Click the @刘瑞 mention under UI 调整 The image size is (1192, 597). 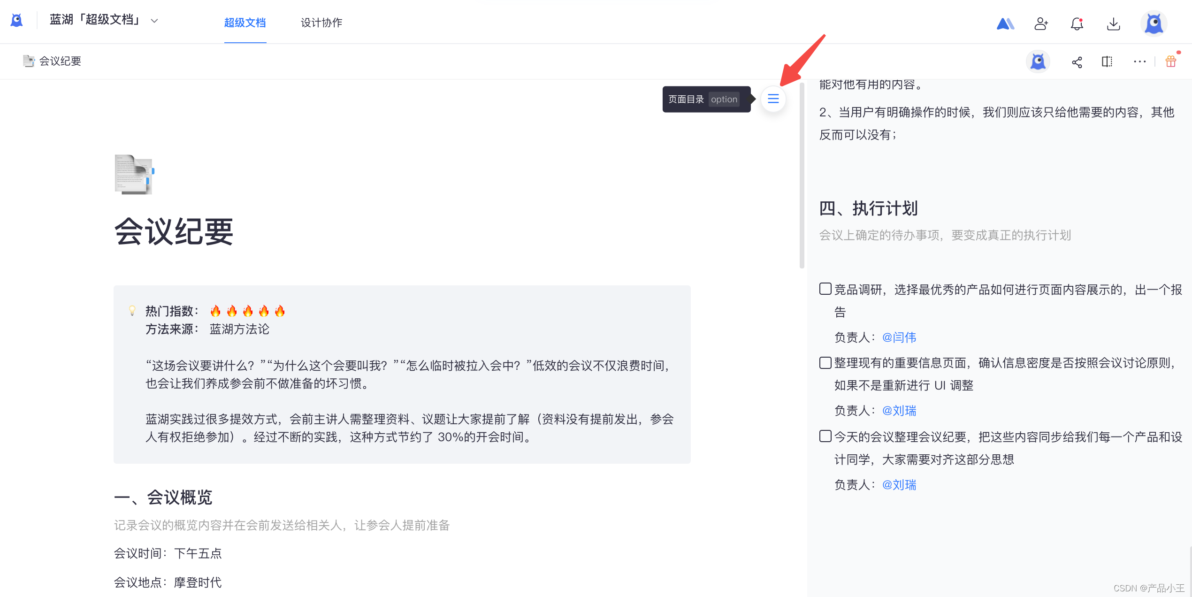[x=899, y=411]
